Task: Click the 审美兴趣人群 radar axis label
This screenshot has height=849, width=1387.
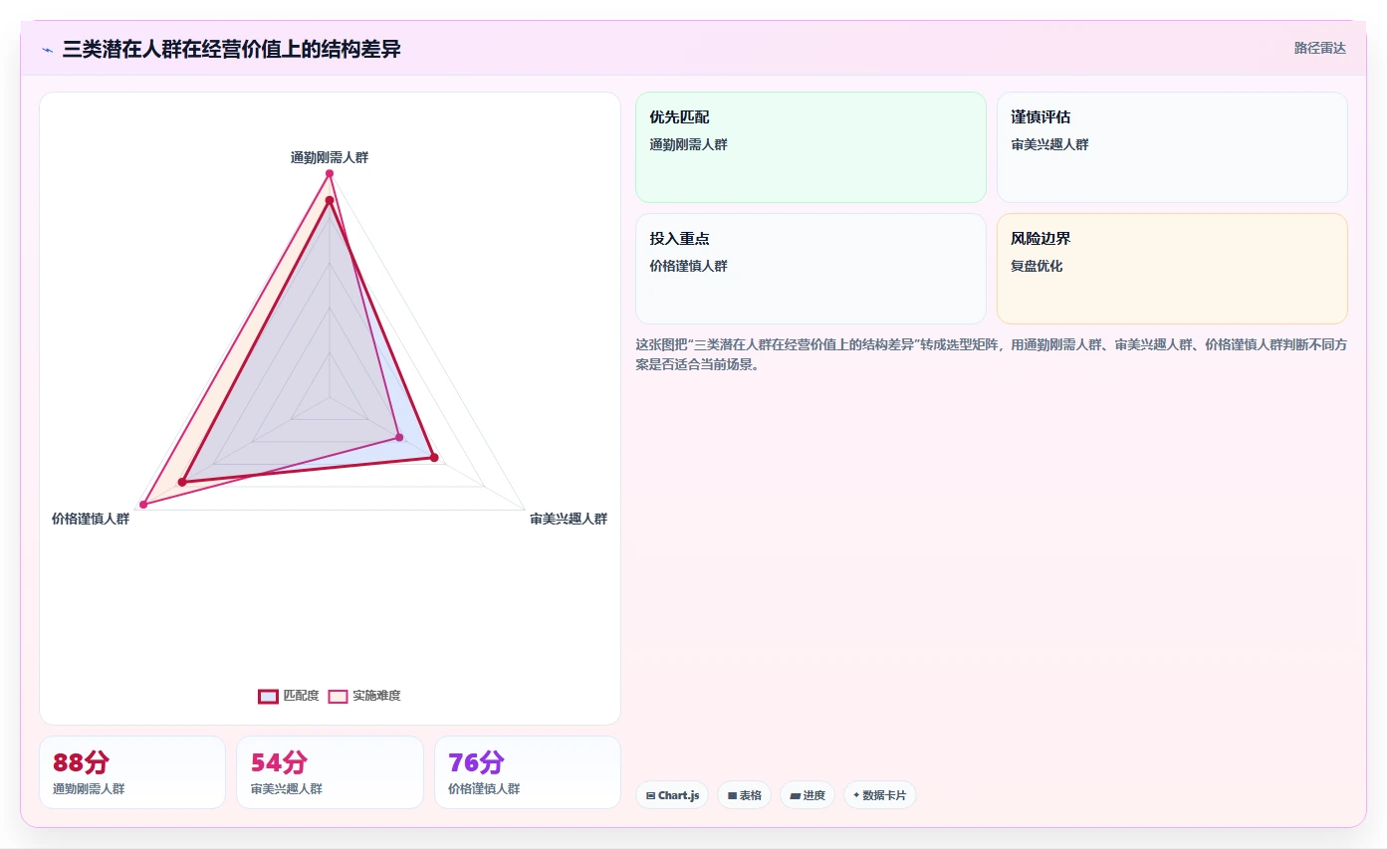Action: coord(569,519)
